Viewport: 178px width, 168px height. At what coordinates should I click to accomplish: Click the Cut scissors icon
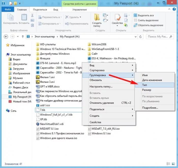pyautogui.click(x=32, y=15)
